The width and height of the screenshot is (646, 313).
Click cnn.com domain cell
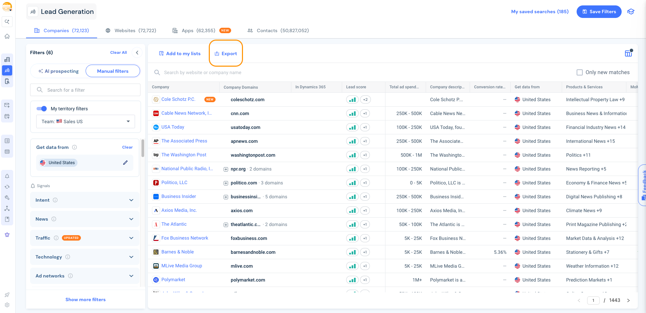click(240, 113)
